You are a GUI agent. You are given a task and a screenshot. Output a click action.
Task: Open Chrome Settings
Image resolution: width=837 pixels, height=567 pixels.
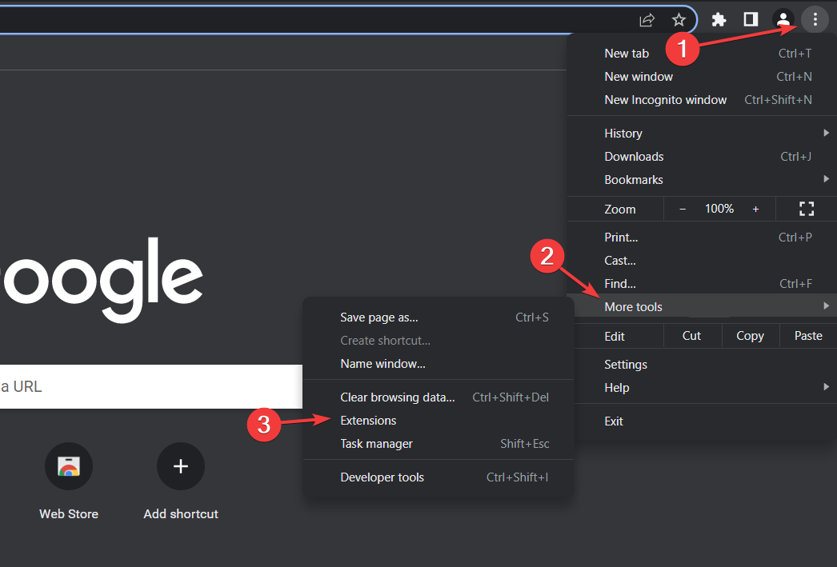625,364
